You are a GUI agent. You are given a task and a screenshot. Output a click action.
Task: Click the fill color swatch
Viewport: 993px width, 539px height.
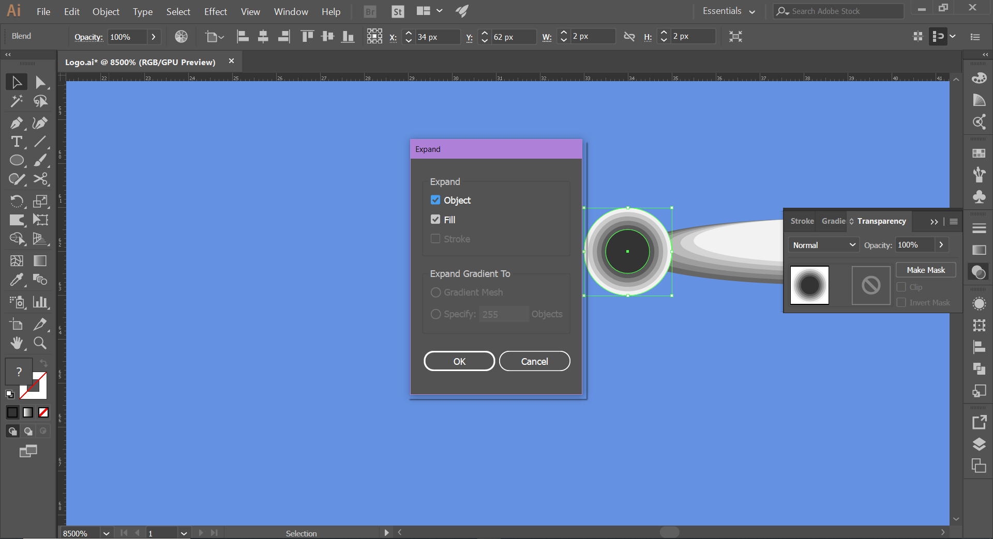click(x=19, y=371)
